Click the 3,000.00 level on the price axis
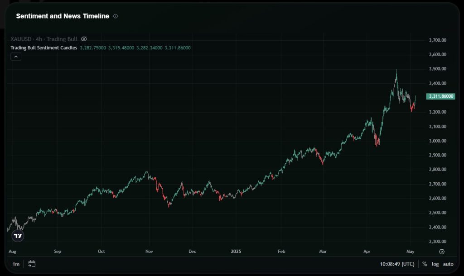Screen dimensions: 464x276 click(x=438, y=141)
